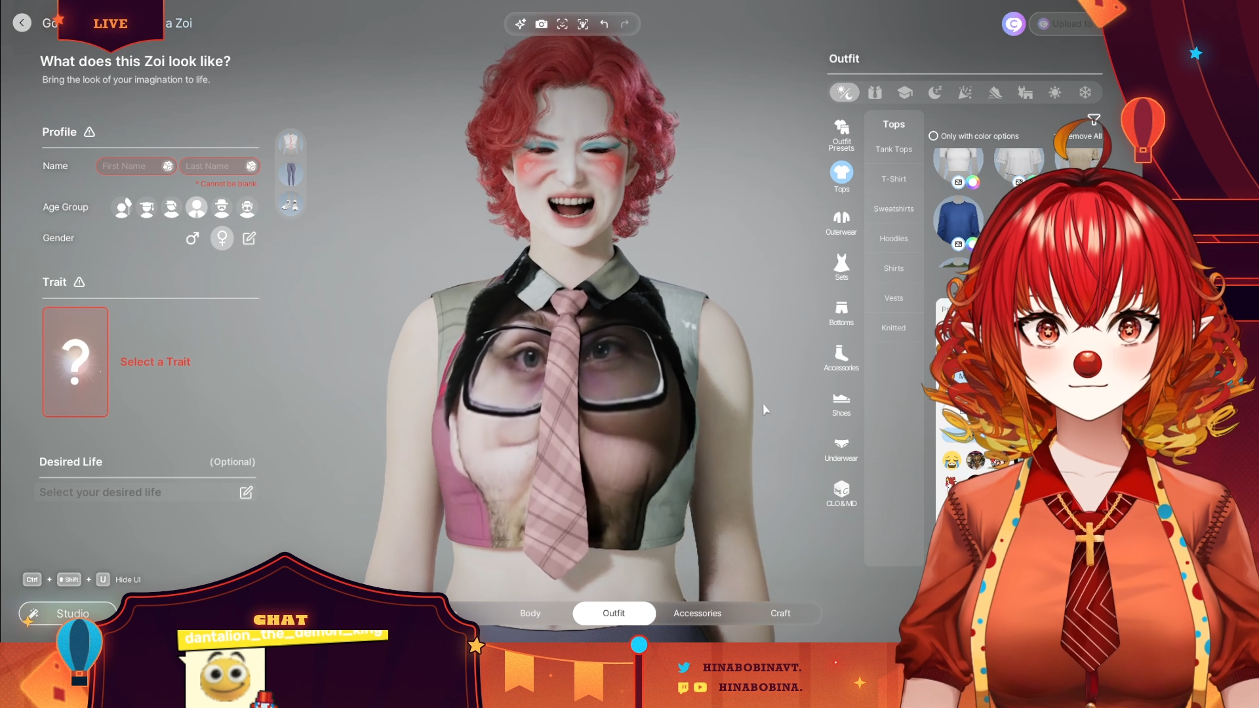Select the sportswear sneaker outfit category
The height and width of the screenshot is (708, 1259).
(995, 92)
